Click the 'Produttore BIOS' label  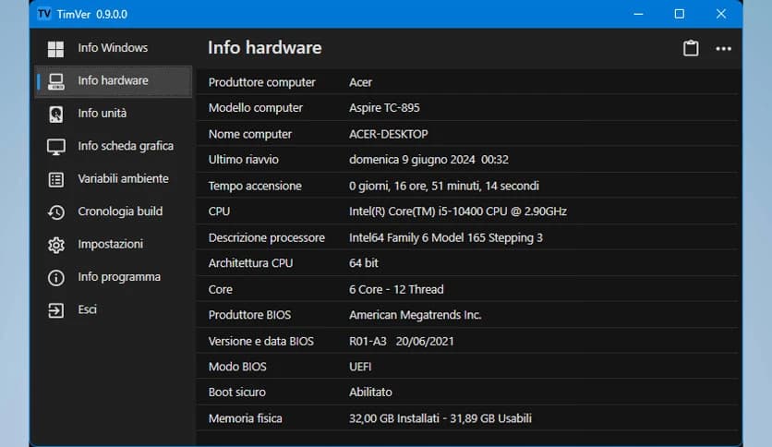(249, 315)
